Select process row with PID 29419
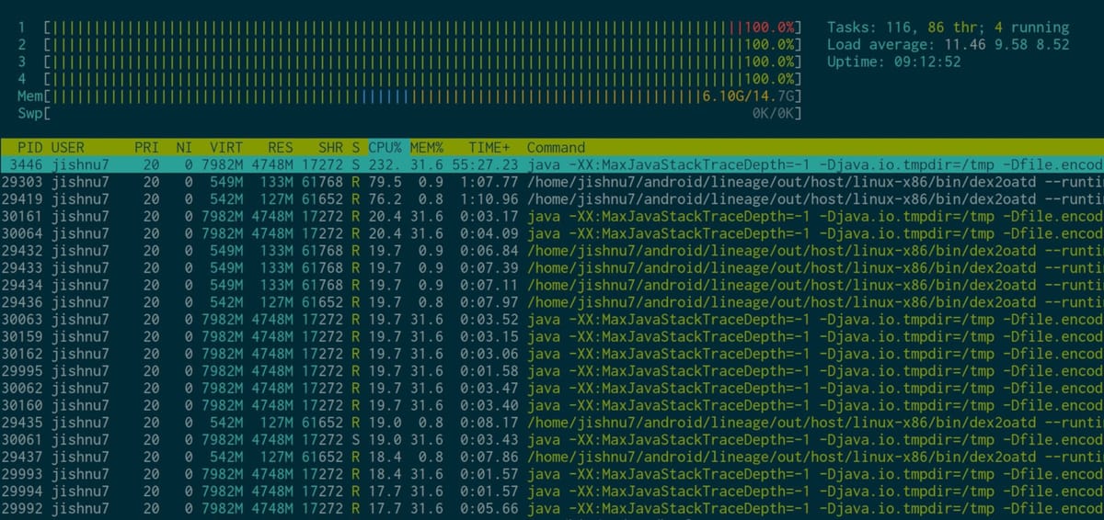The height and width of the screenshot is (520, 1104). [552, 198]
